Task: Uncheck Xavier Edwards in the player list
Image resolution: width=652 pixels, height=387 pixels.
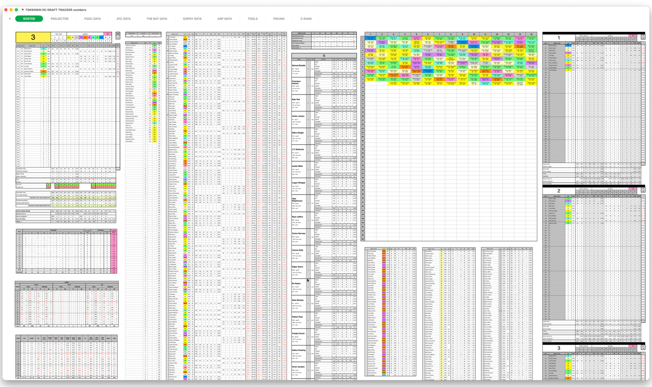Action: pyautogui.click(x=167, y=40)
